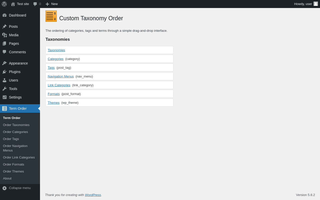Click New in admin bar
This screenshot has width=320, height=200.
click(54, 4)
